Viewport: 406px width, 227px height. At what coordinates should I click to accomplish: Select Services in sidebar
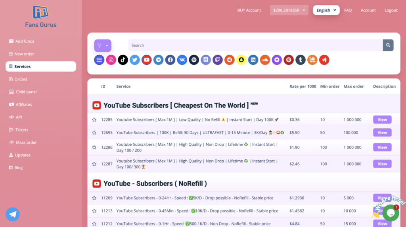pyautogui.click(x=41, y=67)
